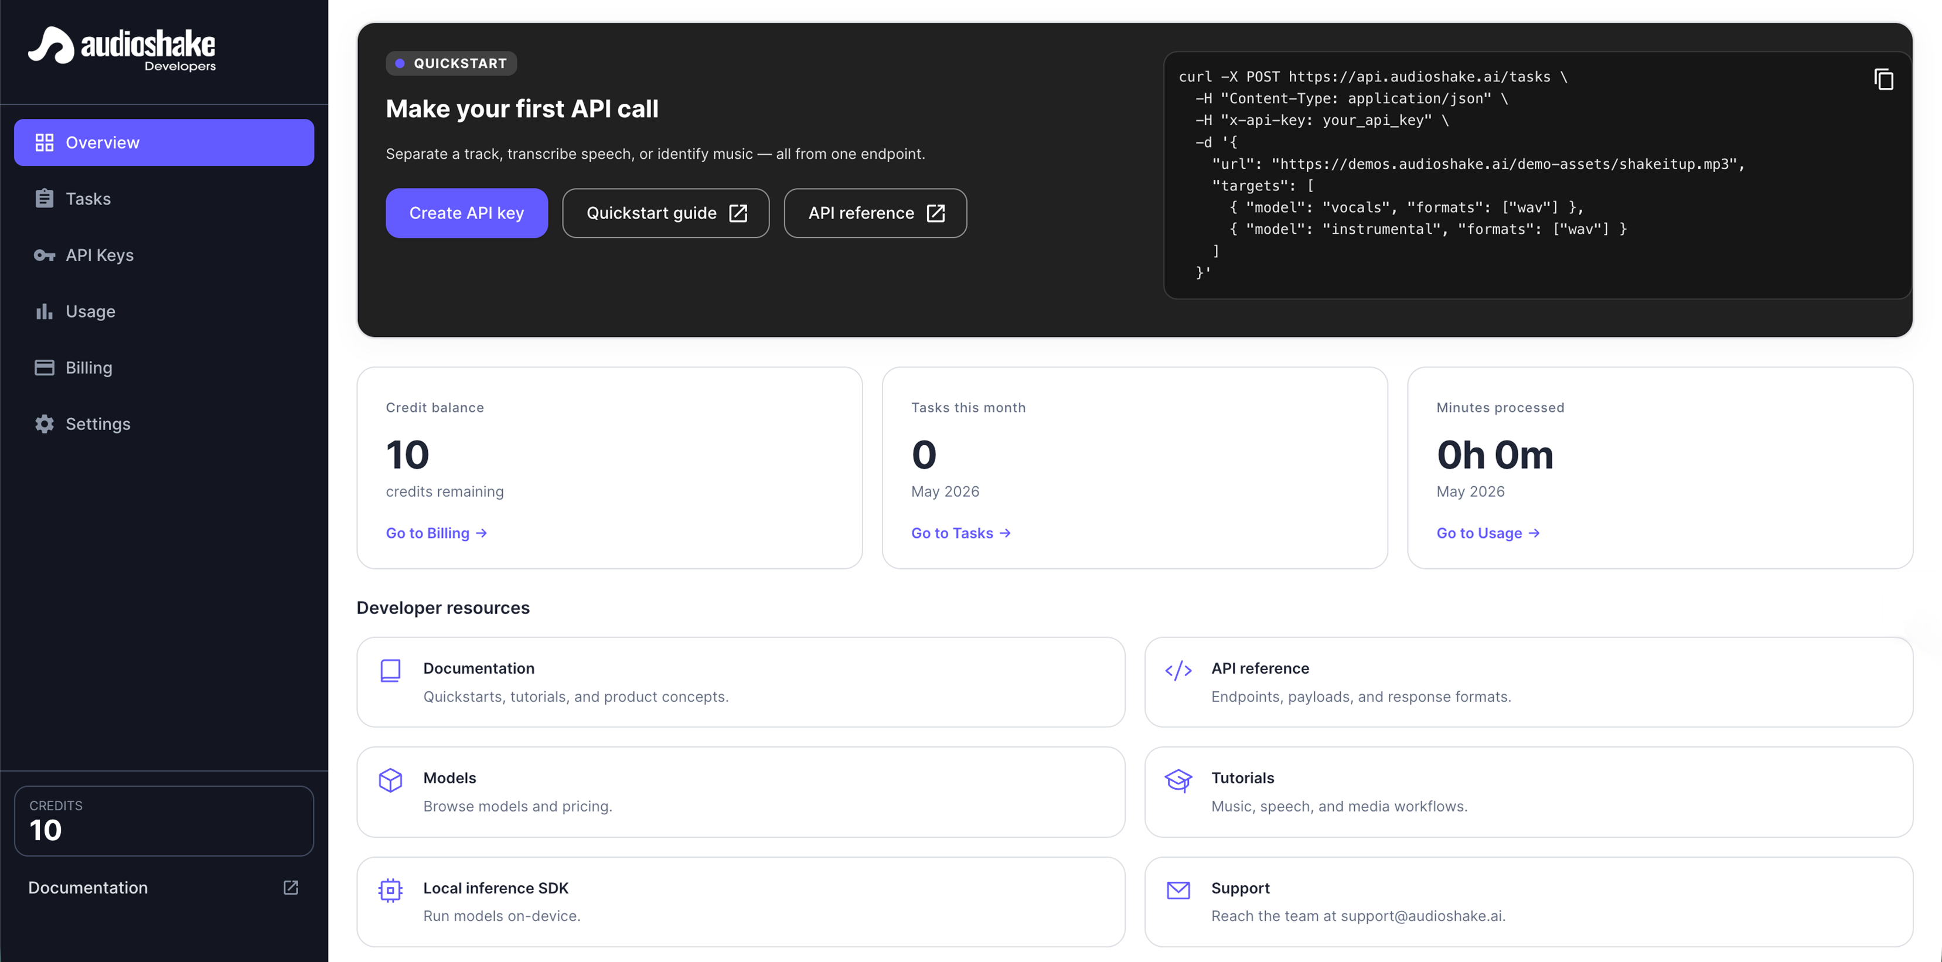Click the '0h 0m' minutes value
Screen dimensions: 1942x962
1495,455
